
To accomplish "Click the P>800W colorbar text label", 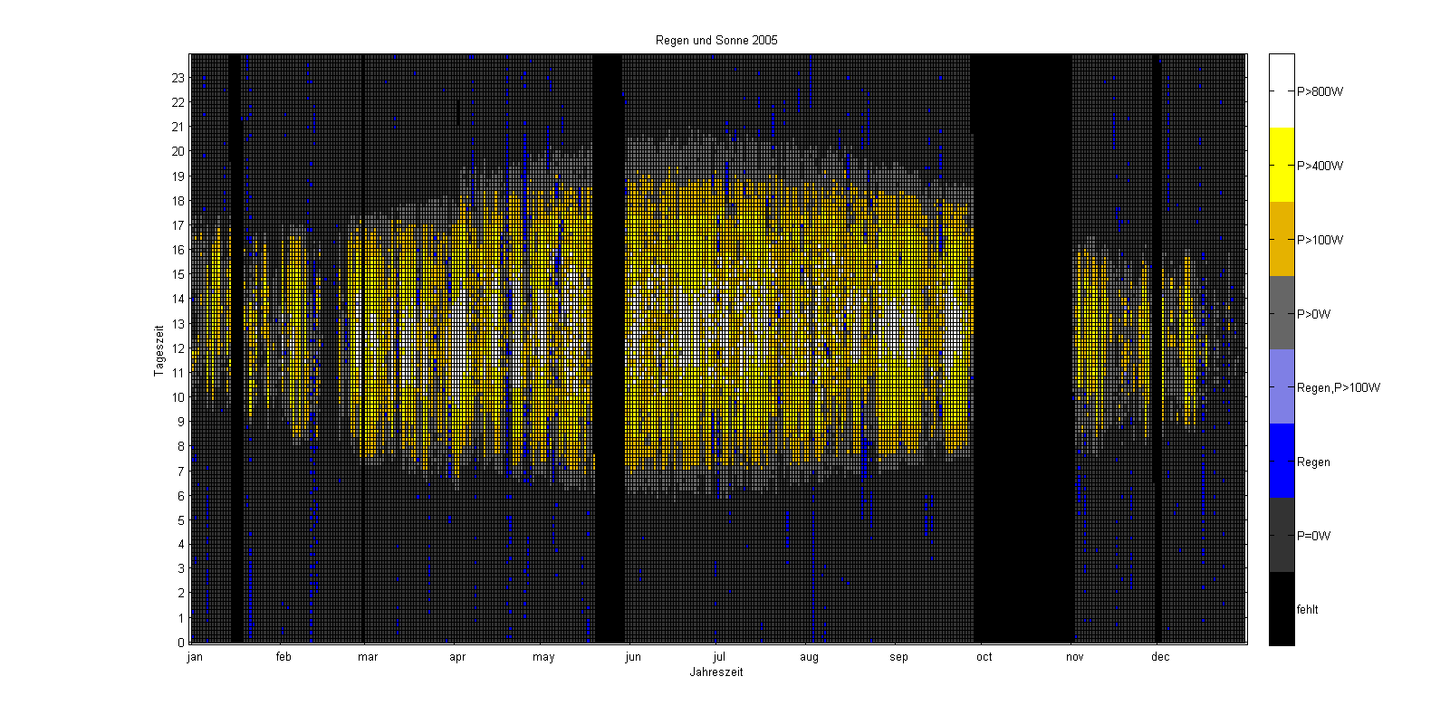I will [x=1320, y=91].
